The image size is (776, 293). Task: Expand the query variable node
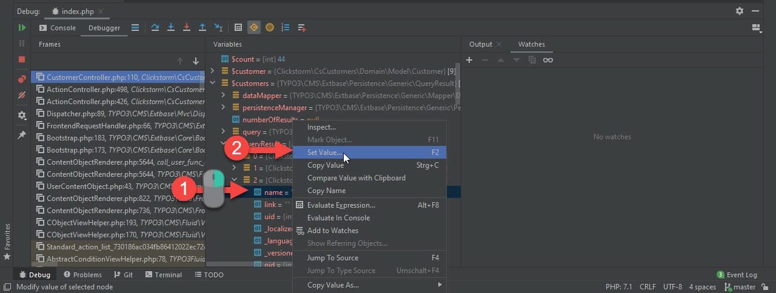(222, 131)
